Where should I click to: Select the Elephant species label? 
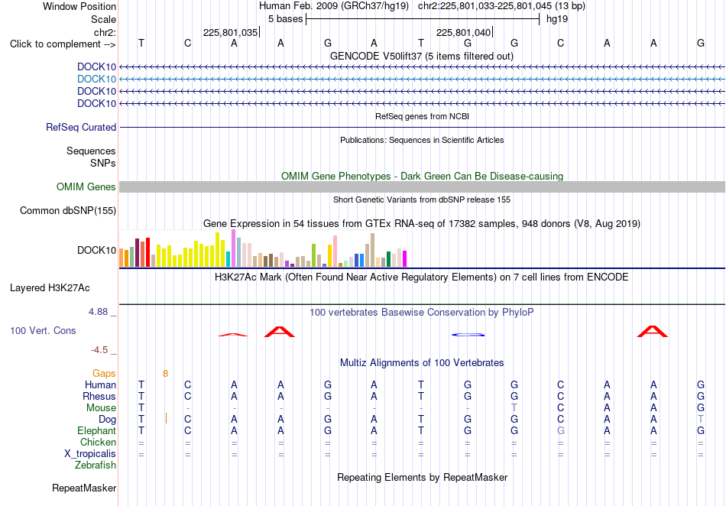96,430
